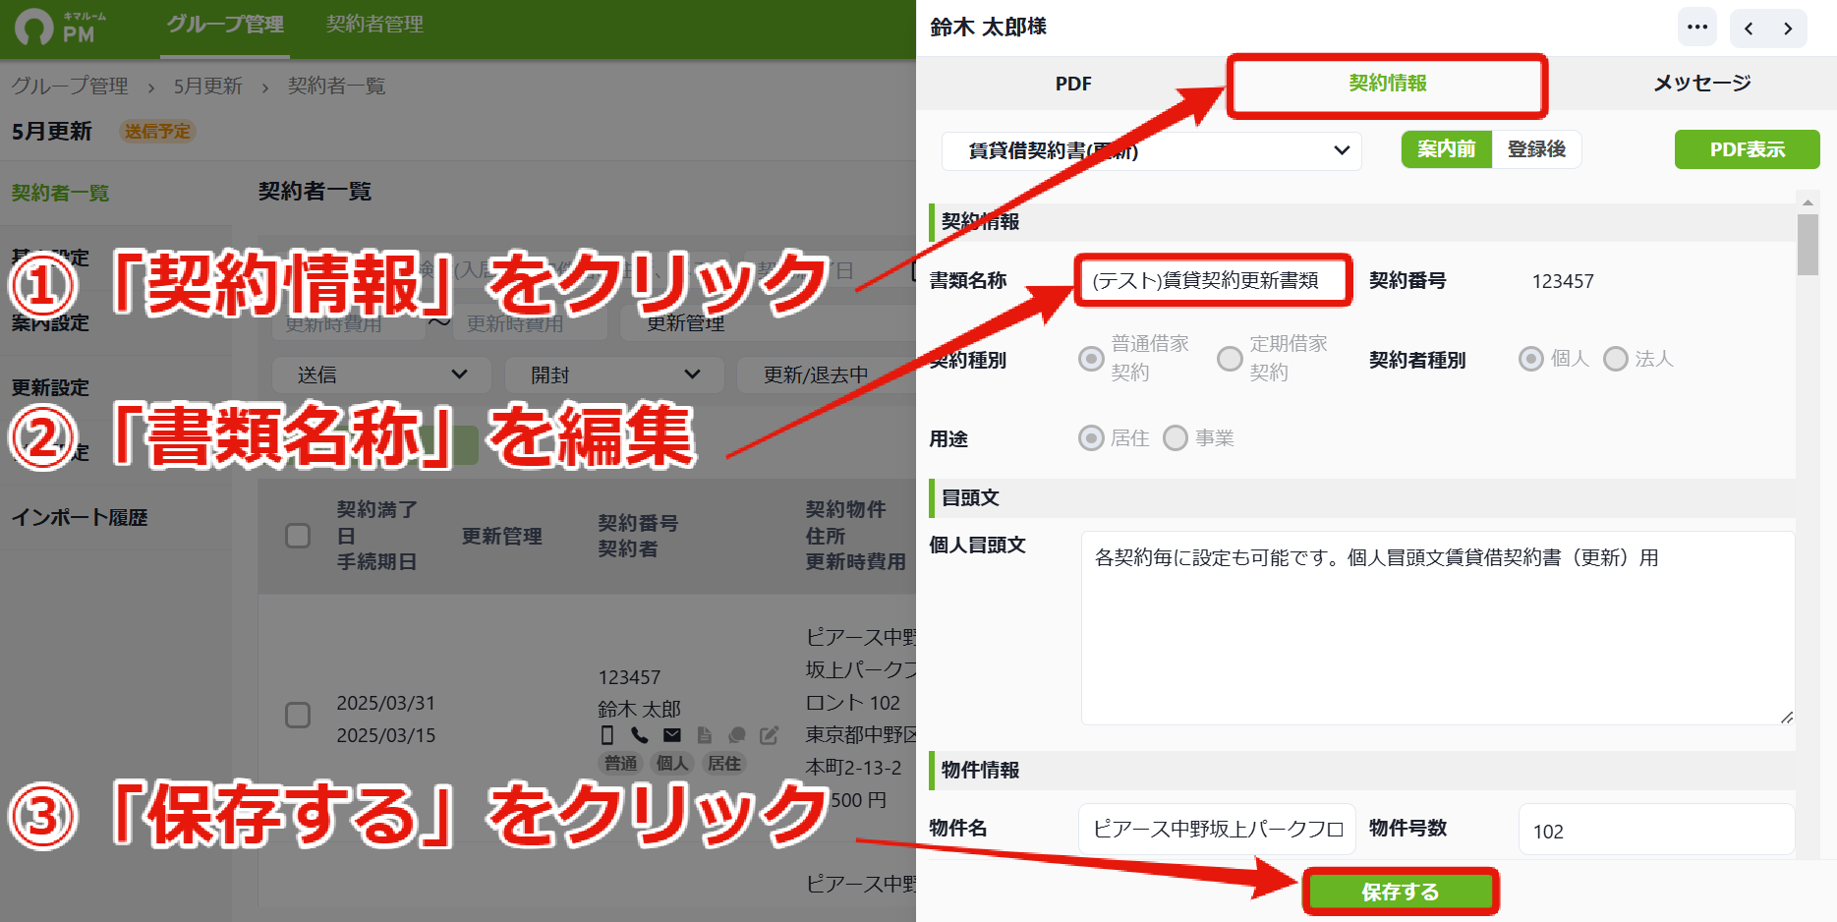Open the 更新/退去中 filter dropdown
The width and height of the screenshot is (1837, 922).
[827, 375]
